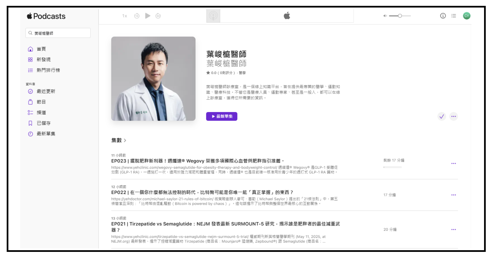Open the show's more options menu

454,116
